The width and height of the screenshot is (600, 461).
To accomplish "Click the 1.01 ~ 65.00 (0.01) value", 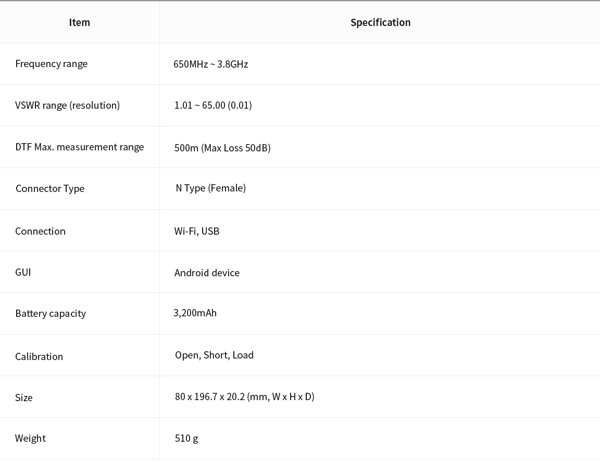I will click(x=213, y=106).
